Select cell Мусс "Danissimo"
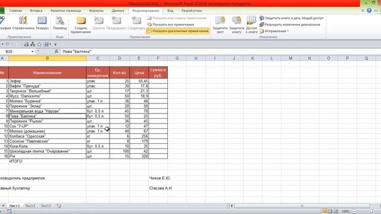Image resolution: width=381 pixels, height=214 pixels. [x=48, y=96]
